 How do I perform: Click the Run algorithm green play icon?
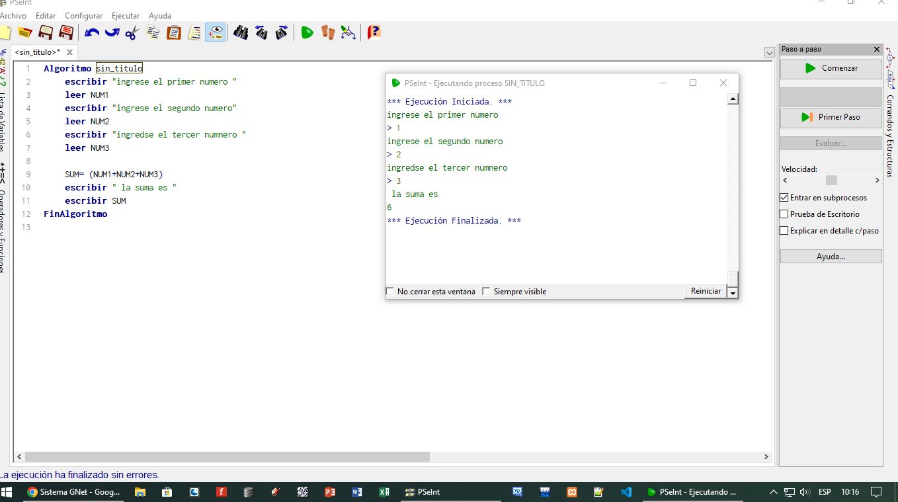pyautogui.click(x=307, y=32)
